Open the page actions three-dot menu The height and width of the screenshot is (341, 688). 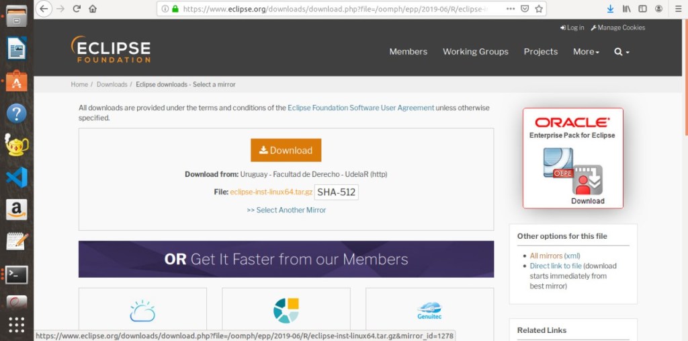tap(511, 9)
